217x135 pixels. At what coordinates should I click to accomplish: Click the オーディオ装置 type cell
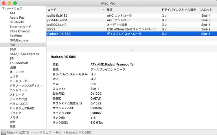point(117,25)
